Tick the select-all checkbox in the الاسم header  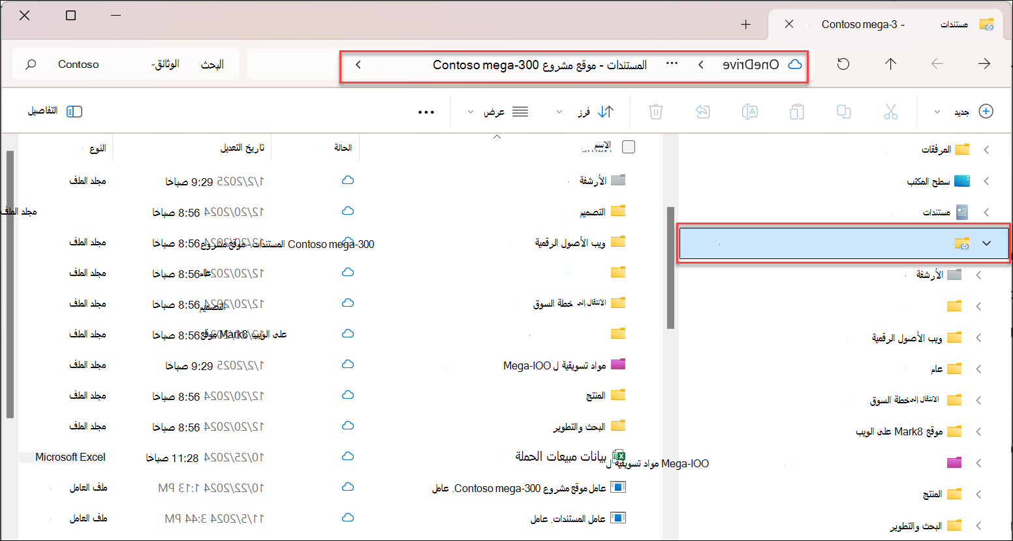pos(629,147)
